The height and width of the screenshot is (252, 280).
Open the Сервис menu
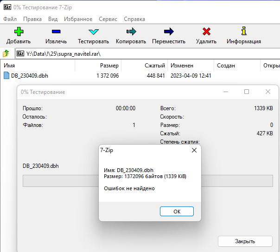(x=108, y=19)
